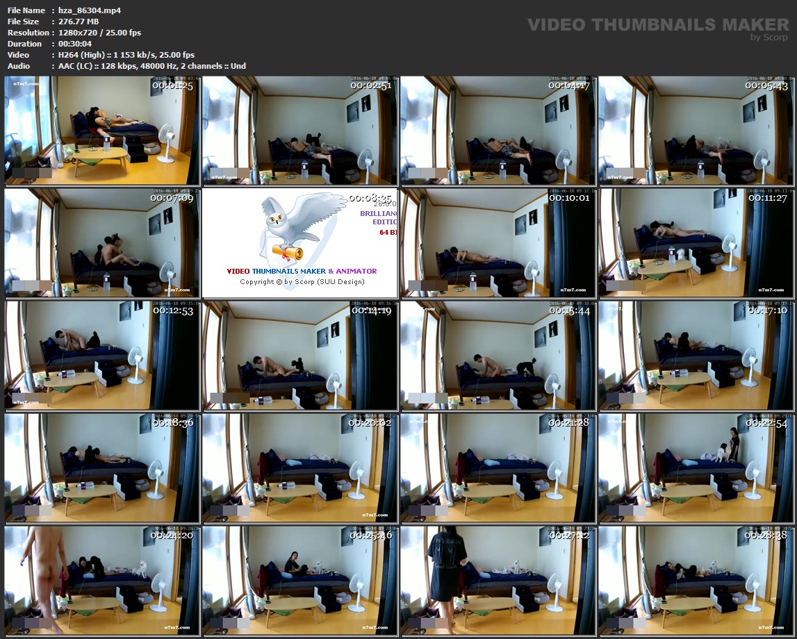
Task: Pick the thumbnail marked 00:04:17
Action: 498,131
